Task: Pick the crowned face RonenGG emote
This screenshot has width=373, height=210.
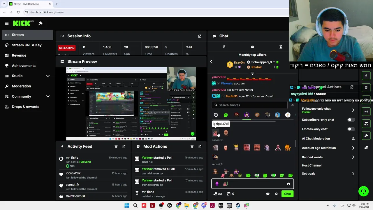Action: click(236, 148)
